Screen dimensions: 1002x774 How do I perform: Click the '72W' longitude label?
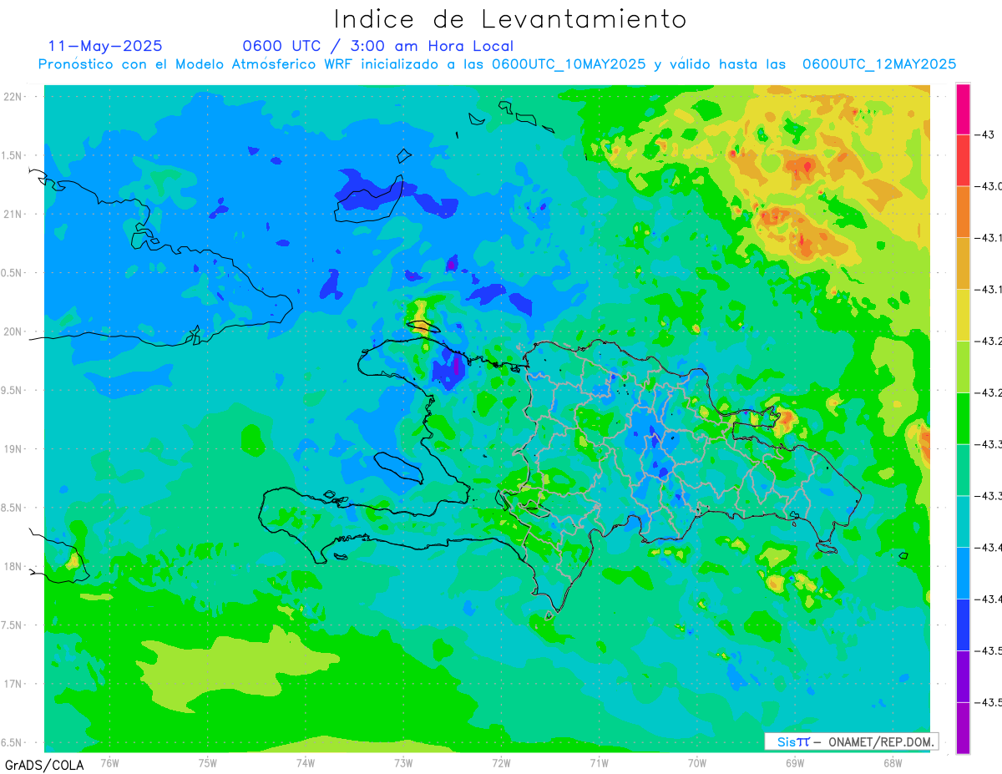501,763
